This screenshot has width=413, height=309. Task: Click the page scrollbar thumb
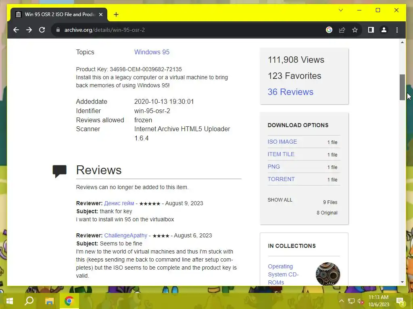[402, 87]
